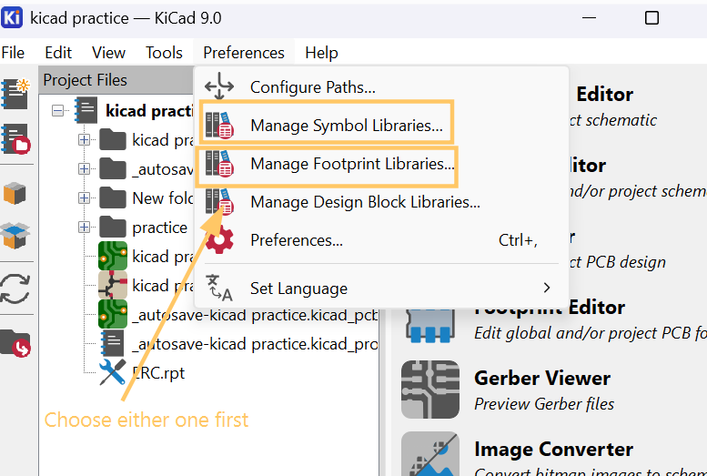Select the ERC.rpt file row
Screen dimensions: 707x476
tap(158, 372)
